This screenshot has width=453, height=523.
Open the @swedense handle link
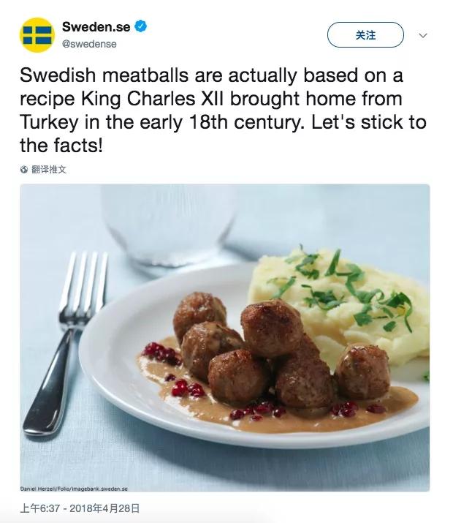pyautogui.click(x=89, y=44)
